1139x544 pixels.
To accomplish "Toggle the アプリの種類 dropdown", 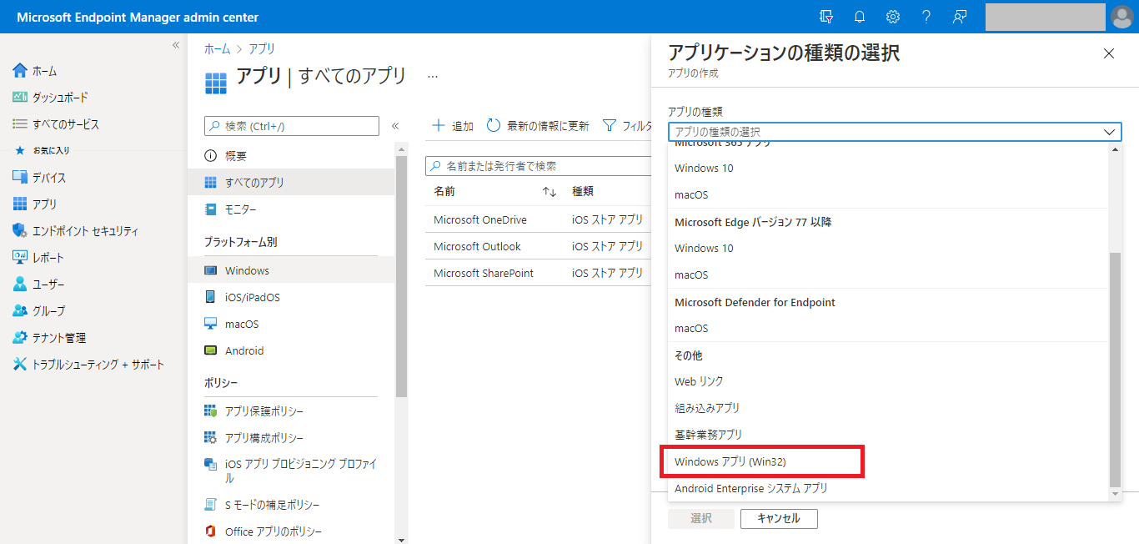I will tap(895, 132).
